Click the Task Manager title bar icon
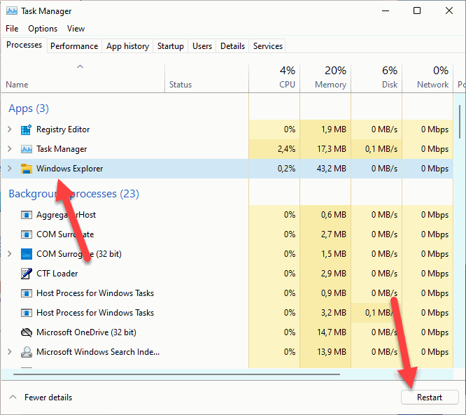This screenshot has height=415, width=466. click(12, 11)
